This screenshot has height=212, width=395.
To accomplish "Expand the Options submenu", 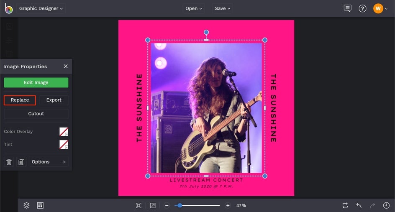I will (x=49, y=162).
